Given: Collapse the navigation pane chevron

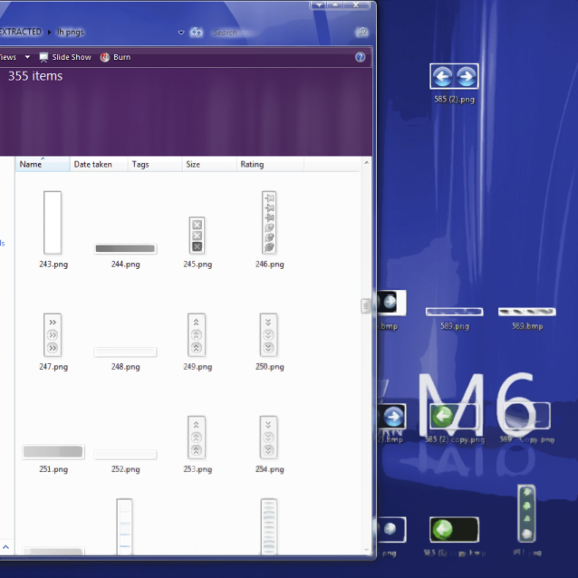Looking at the screenshot, I should pyautogui.click(x=6, y=547).
